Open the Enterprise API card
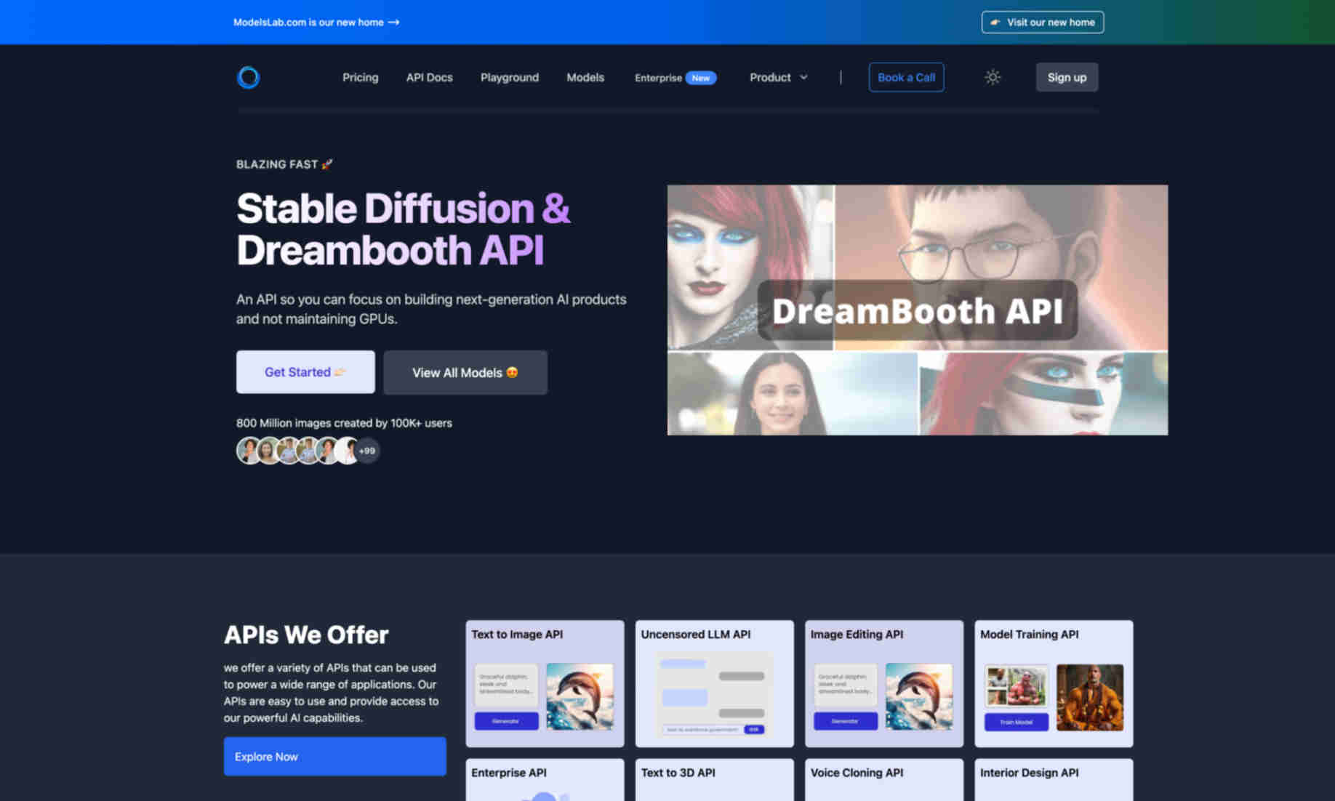Screen dimensions: 1335x801 [545, 780]
